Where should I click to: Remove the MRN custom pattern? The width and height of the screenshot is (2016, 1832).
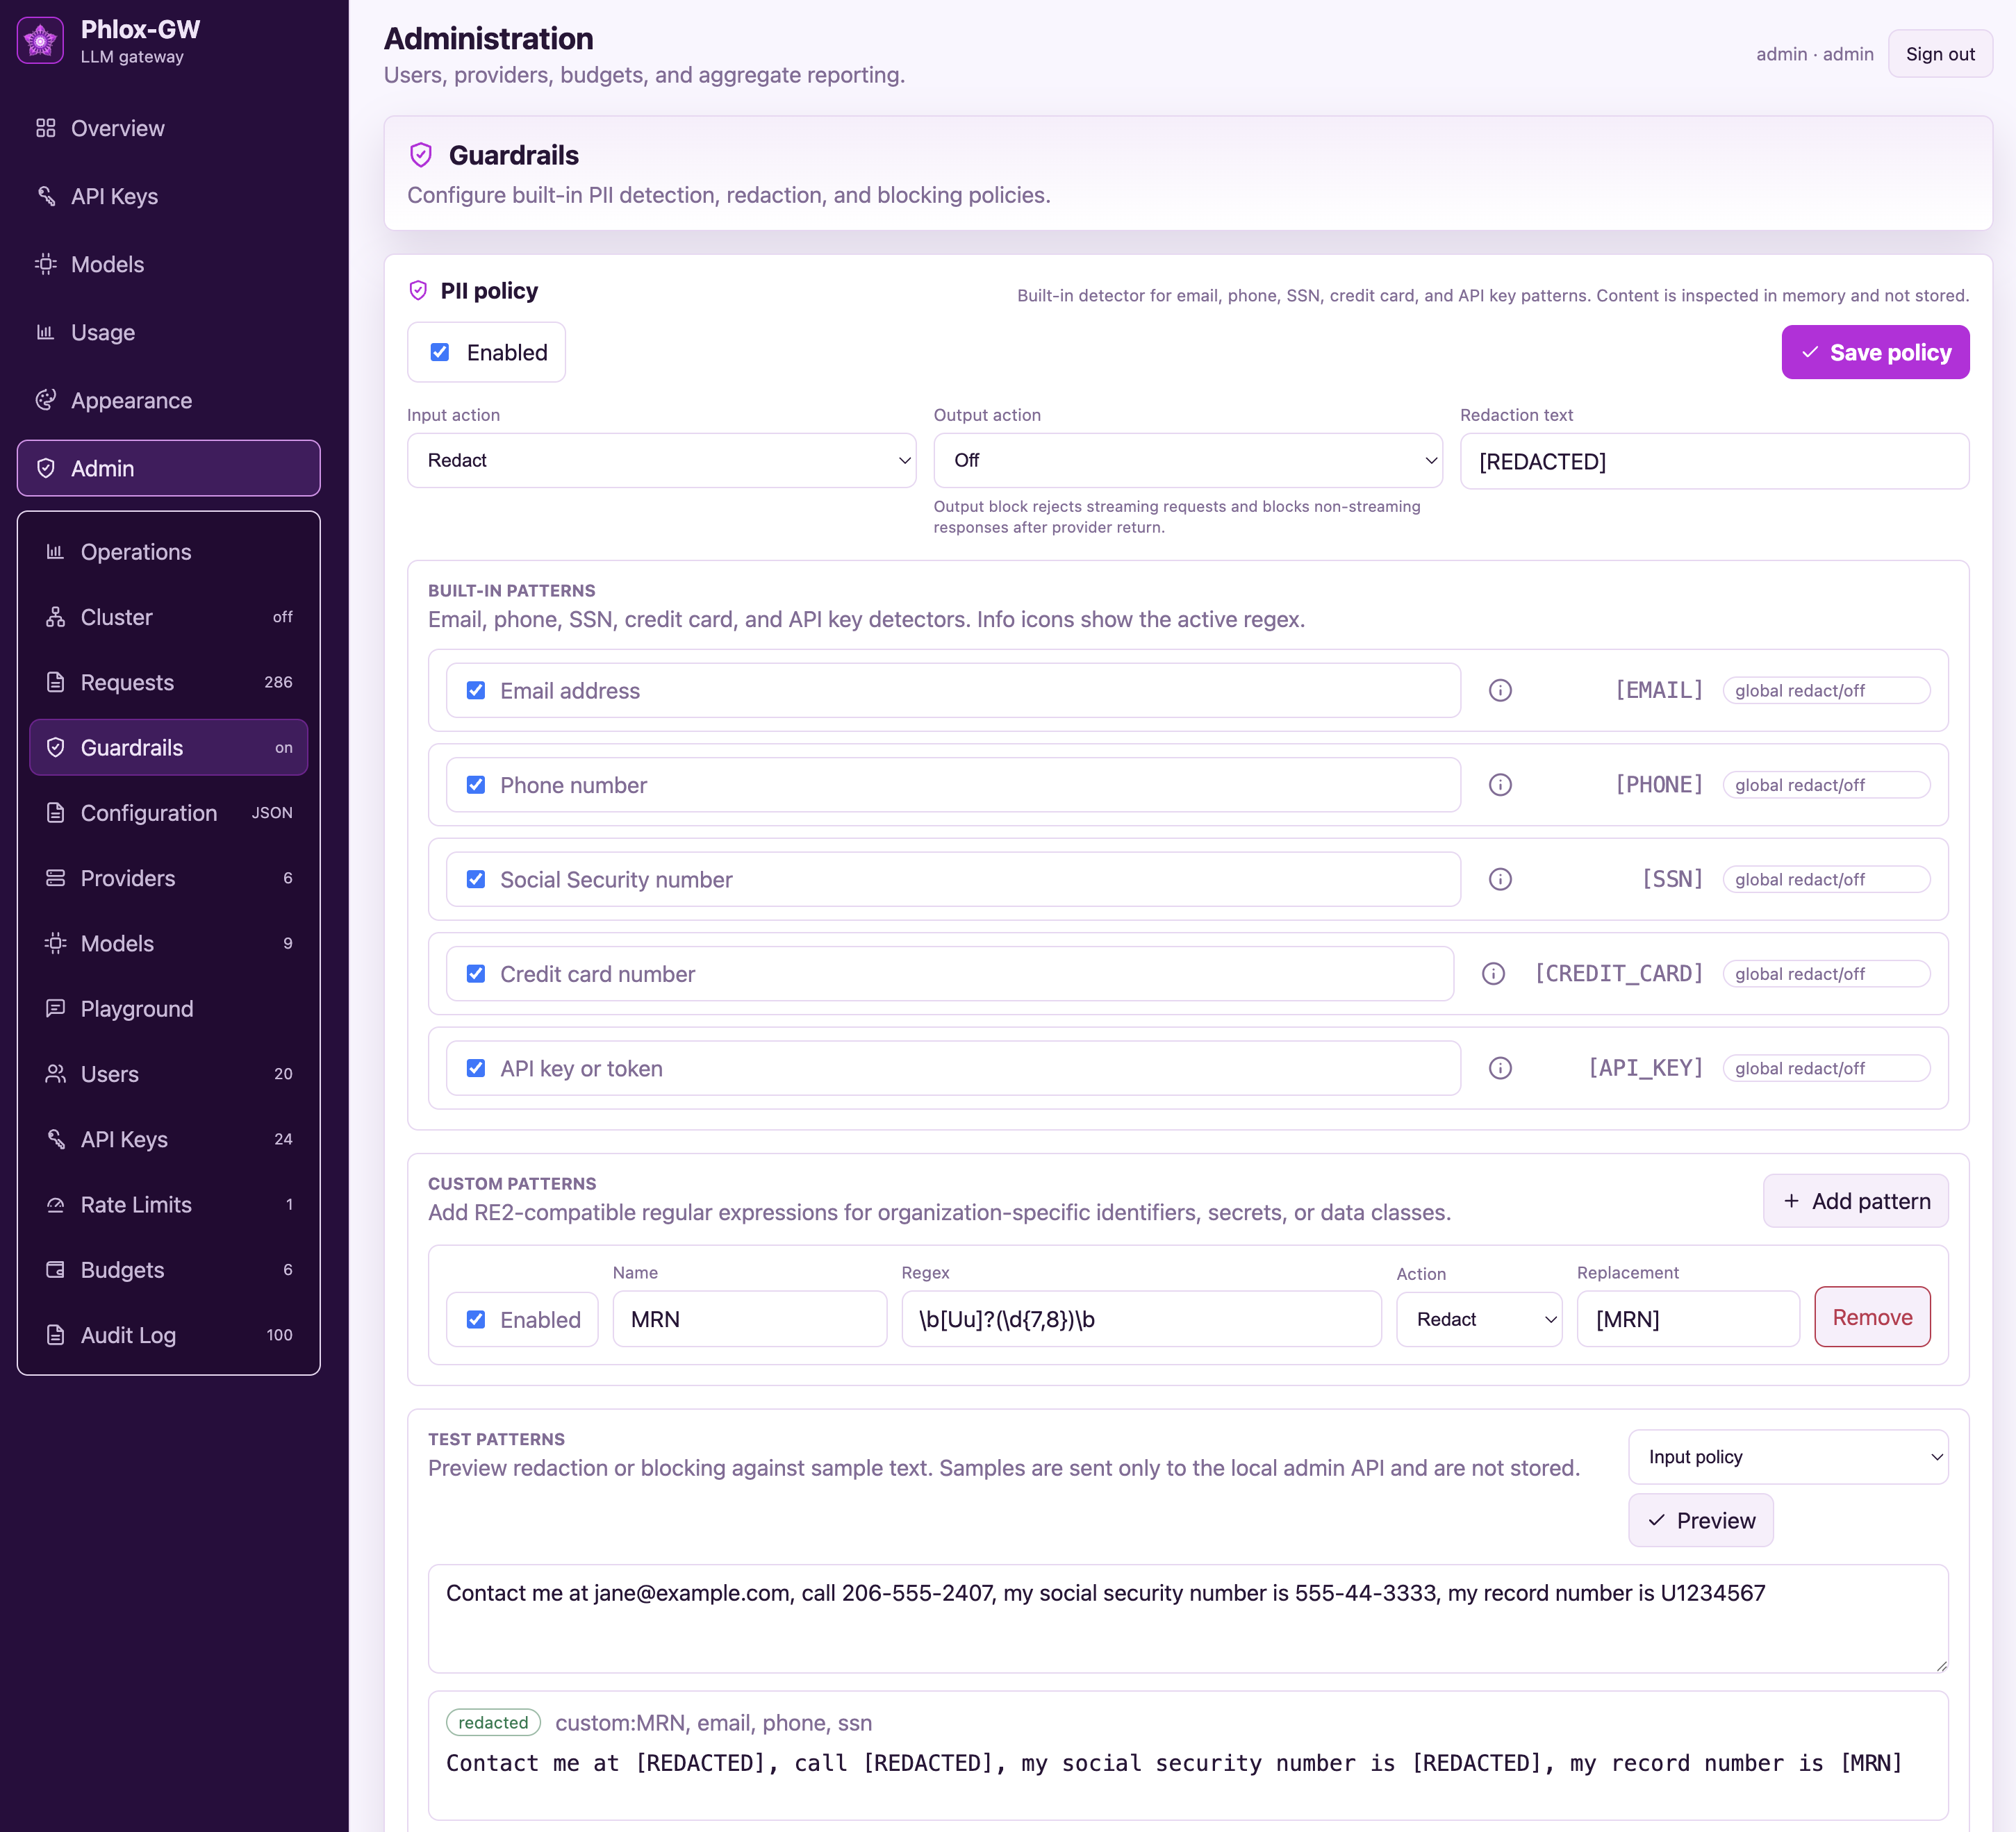pos(1872,1316)
